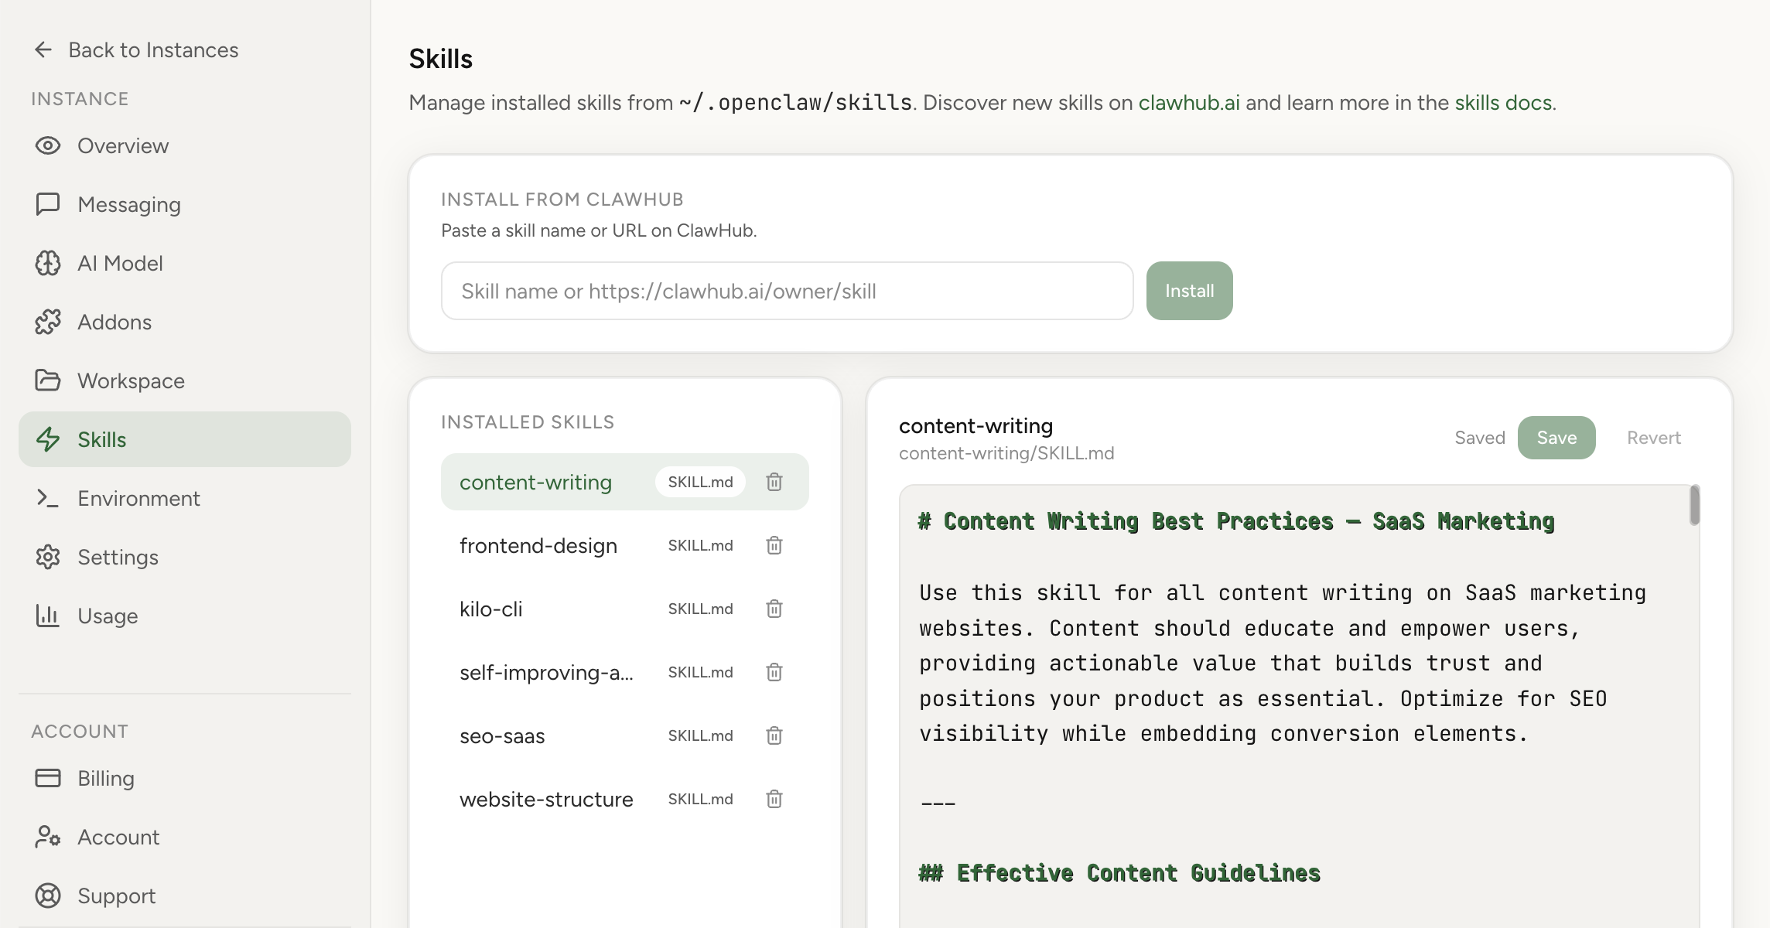Revert changes to content-writing
The image size is (1770, 928).
(x=1653, y=437)
